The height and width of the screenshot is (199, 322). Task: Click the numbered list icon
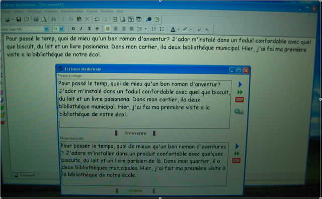click(154, 29)
